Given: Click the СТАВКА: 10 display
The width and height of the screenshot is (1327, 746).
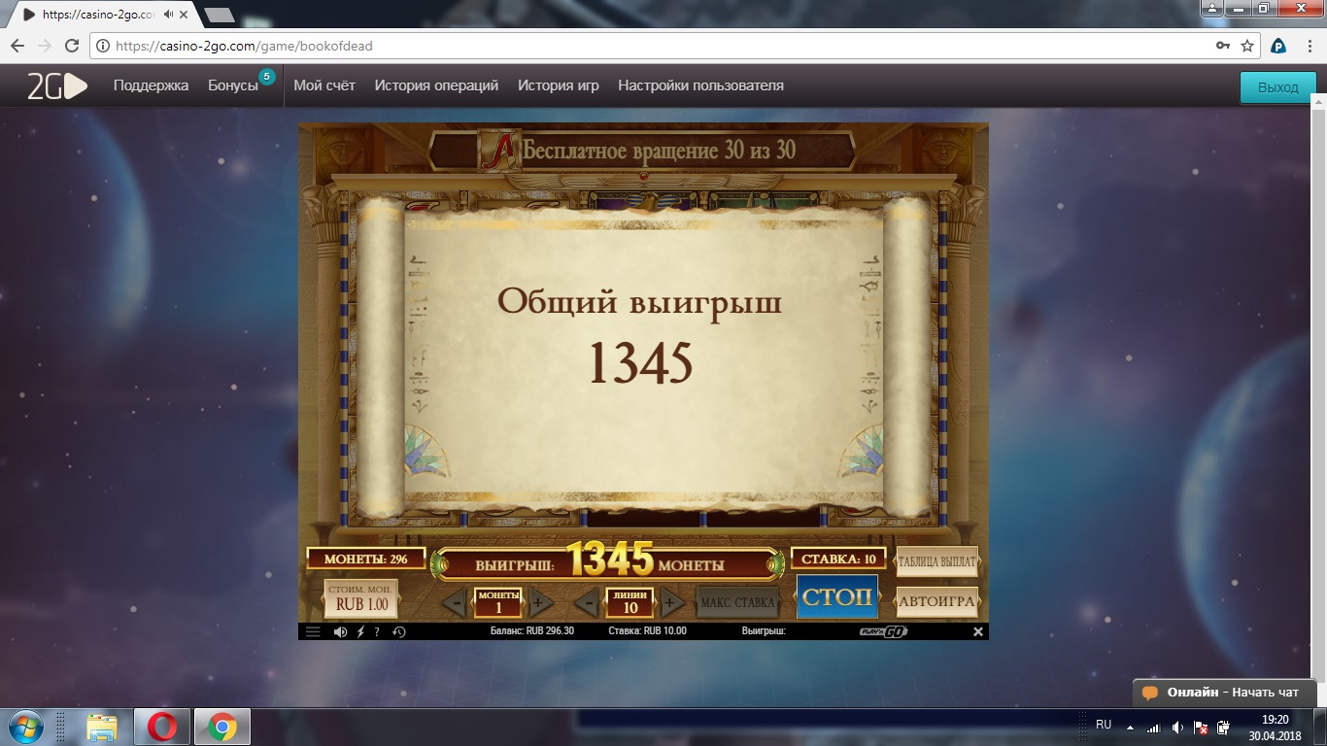Looking at the screenshot, I should tap(838, 559).
